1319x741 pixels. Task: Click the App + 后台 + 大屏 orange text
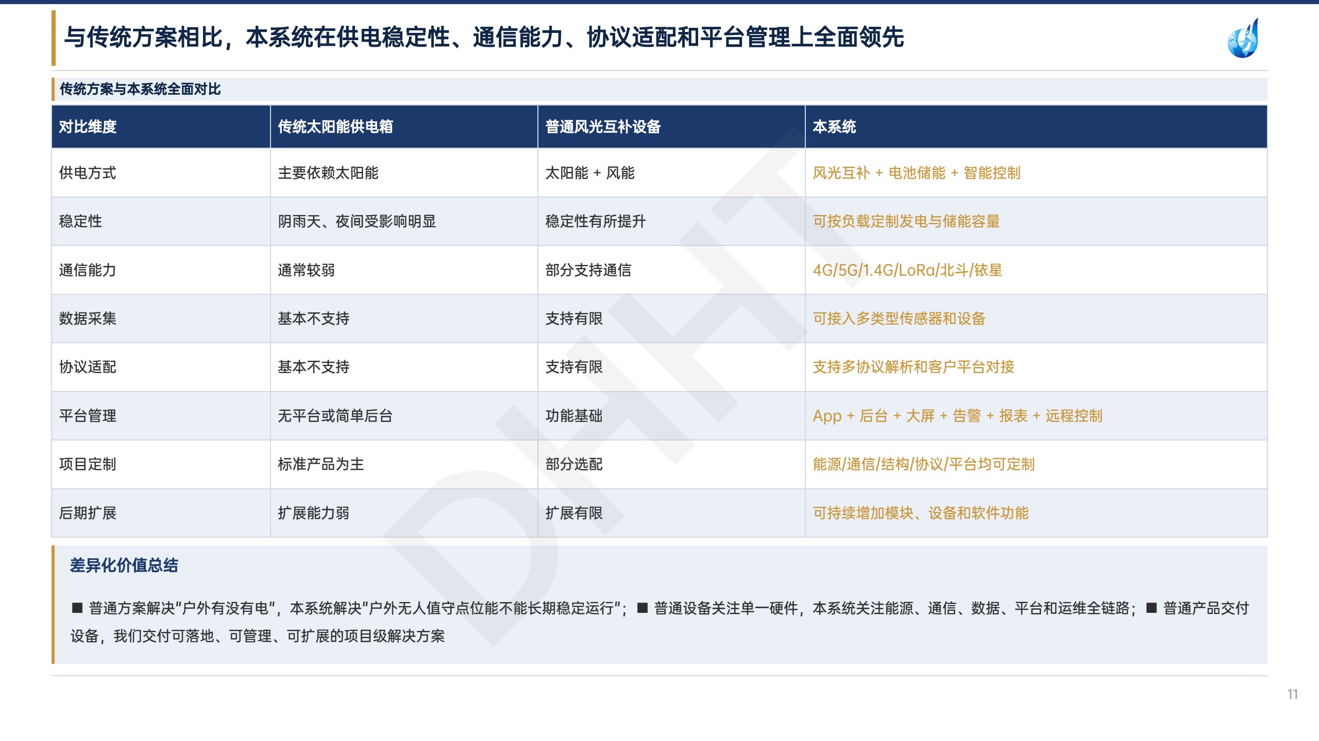point(874,416)
